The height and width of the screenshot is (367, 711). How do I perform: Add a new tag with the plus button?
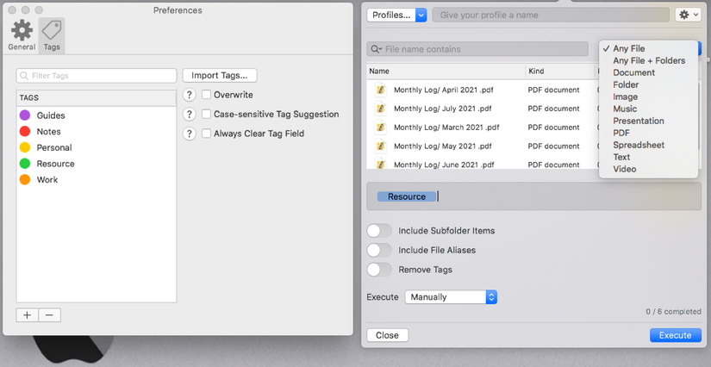28,315
